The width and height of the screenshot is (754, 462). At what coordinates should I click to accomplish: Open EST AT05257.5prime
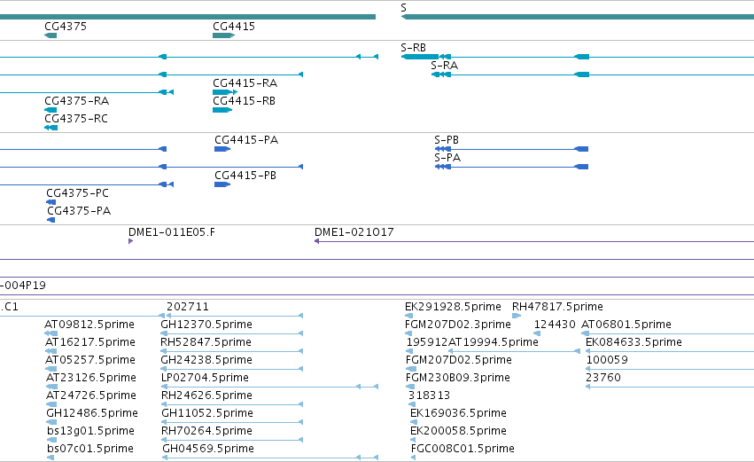[x=89, y=360]
